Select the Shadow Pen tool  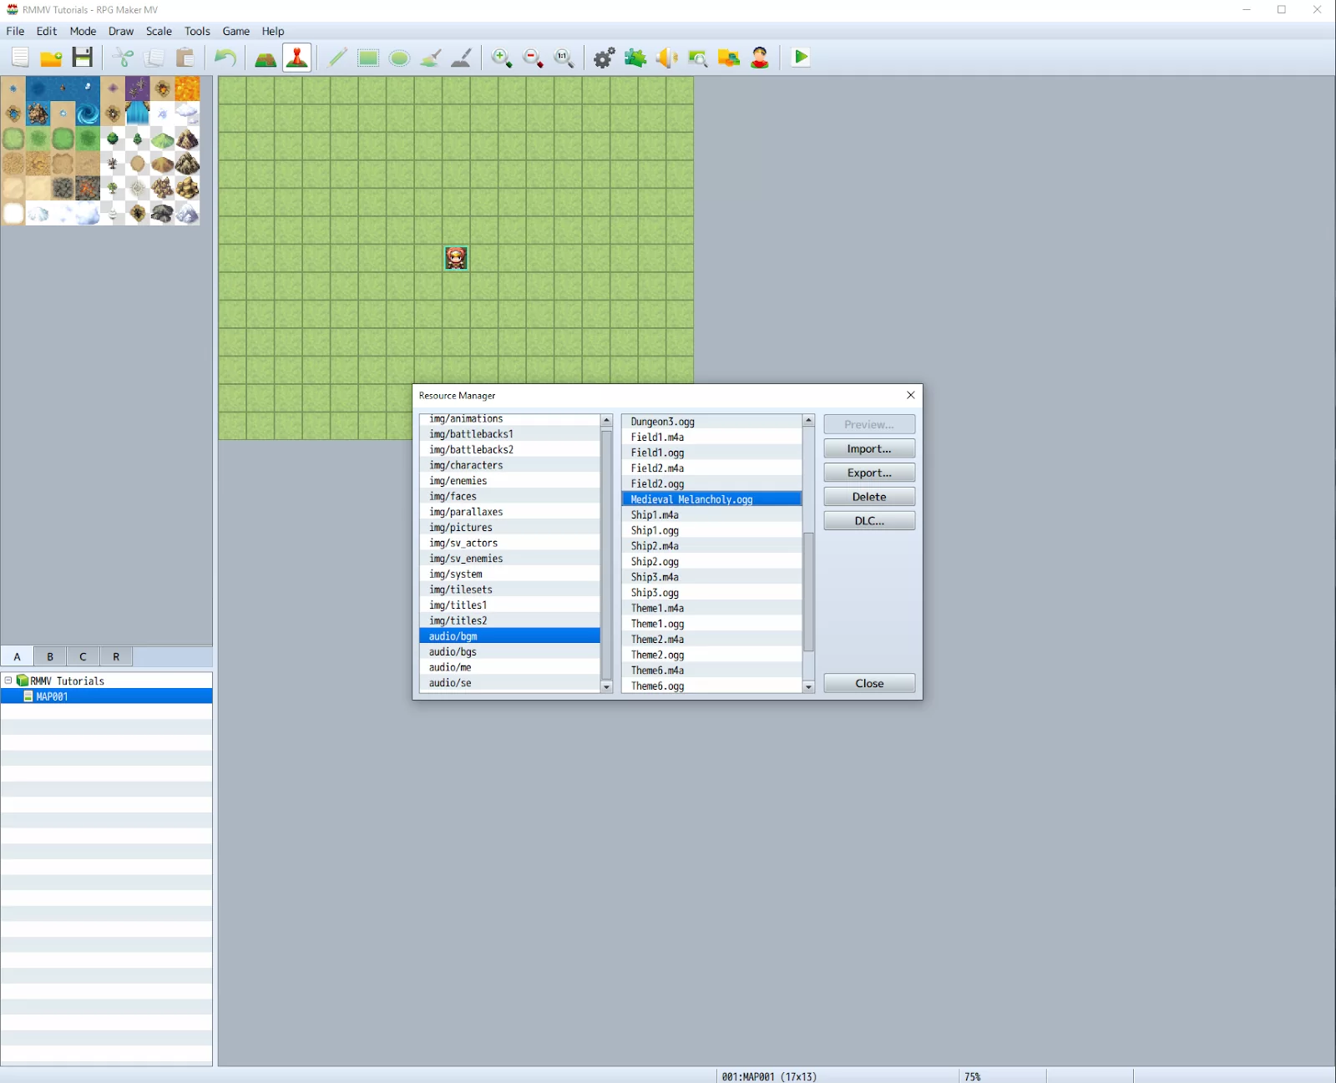[461, 58]
